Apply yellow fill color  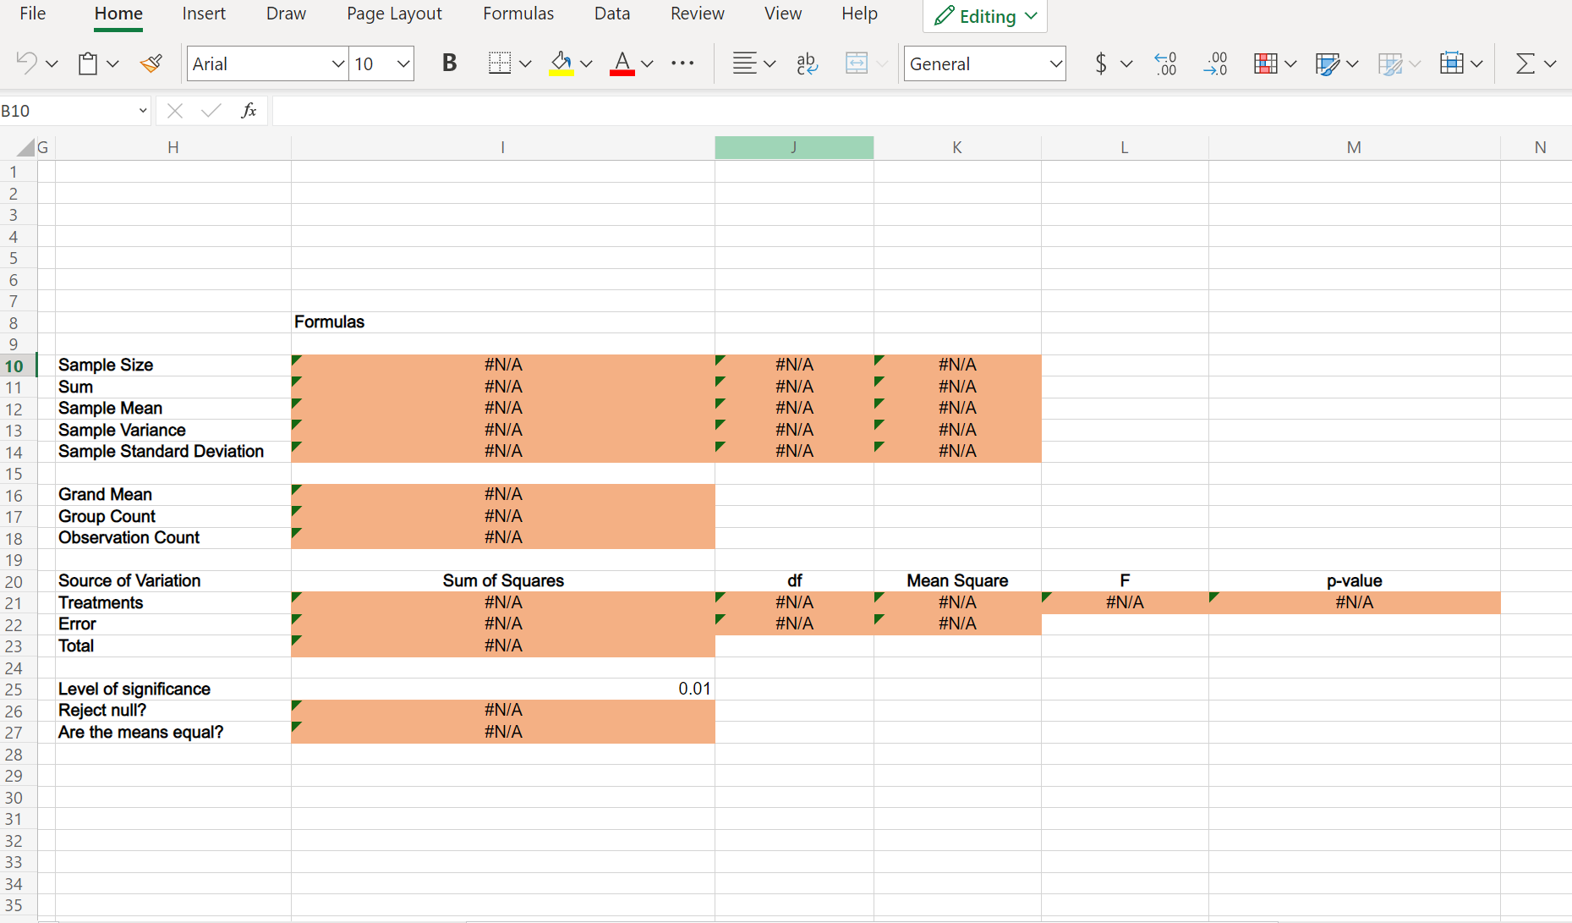tap(561, 63)
